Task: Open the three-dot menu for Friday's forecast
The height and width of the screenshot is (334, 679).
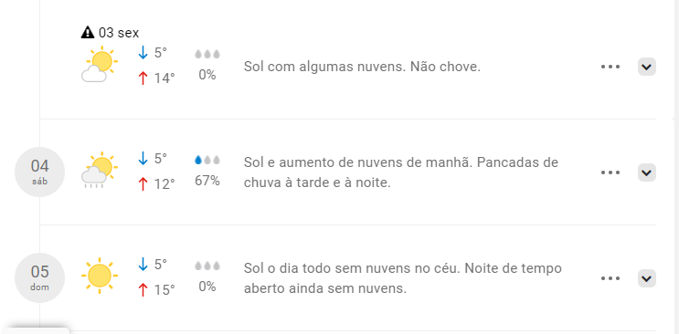Action: pos(610,67)
